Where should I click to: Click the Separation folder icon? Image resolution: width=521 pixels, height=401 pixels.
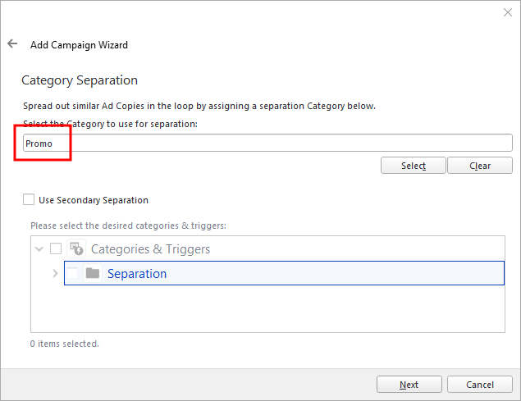click(93, 273)
